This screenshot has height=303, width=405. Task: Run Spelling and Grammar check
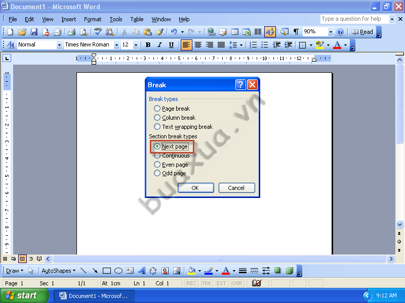click(98, 32)
